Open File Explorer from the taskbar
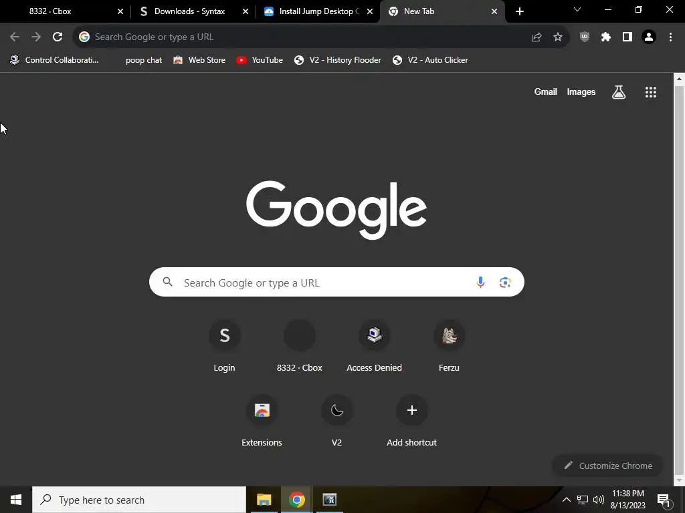 pyautogui.click(x=264, y=500)
